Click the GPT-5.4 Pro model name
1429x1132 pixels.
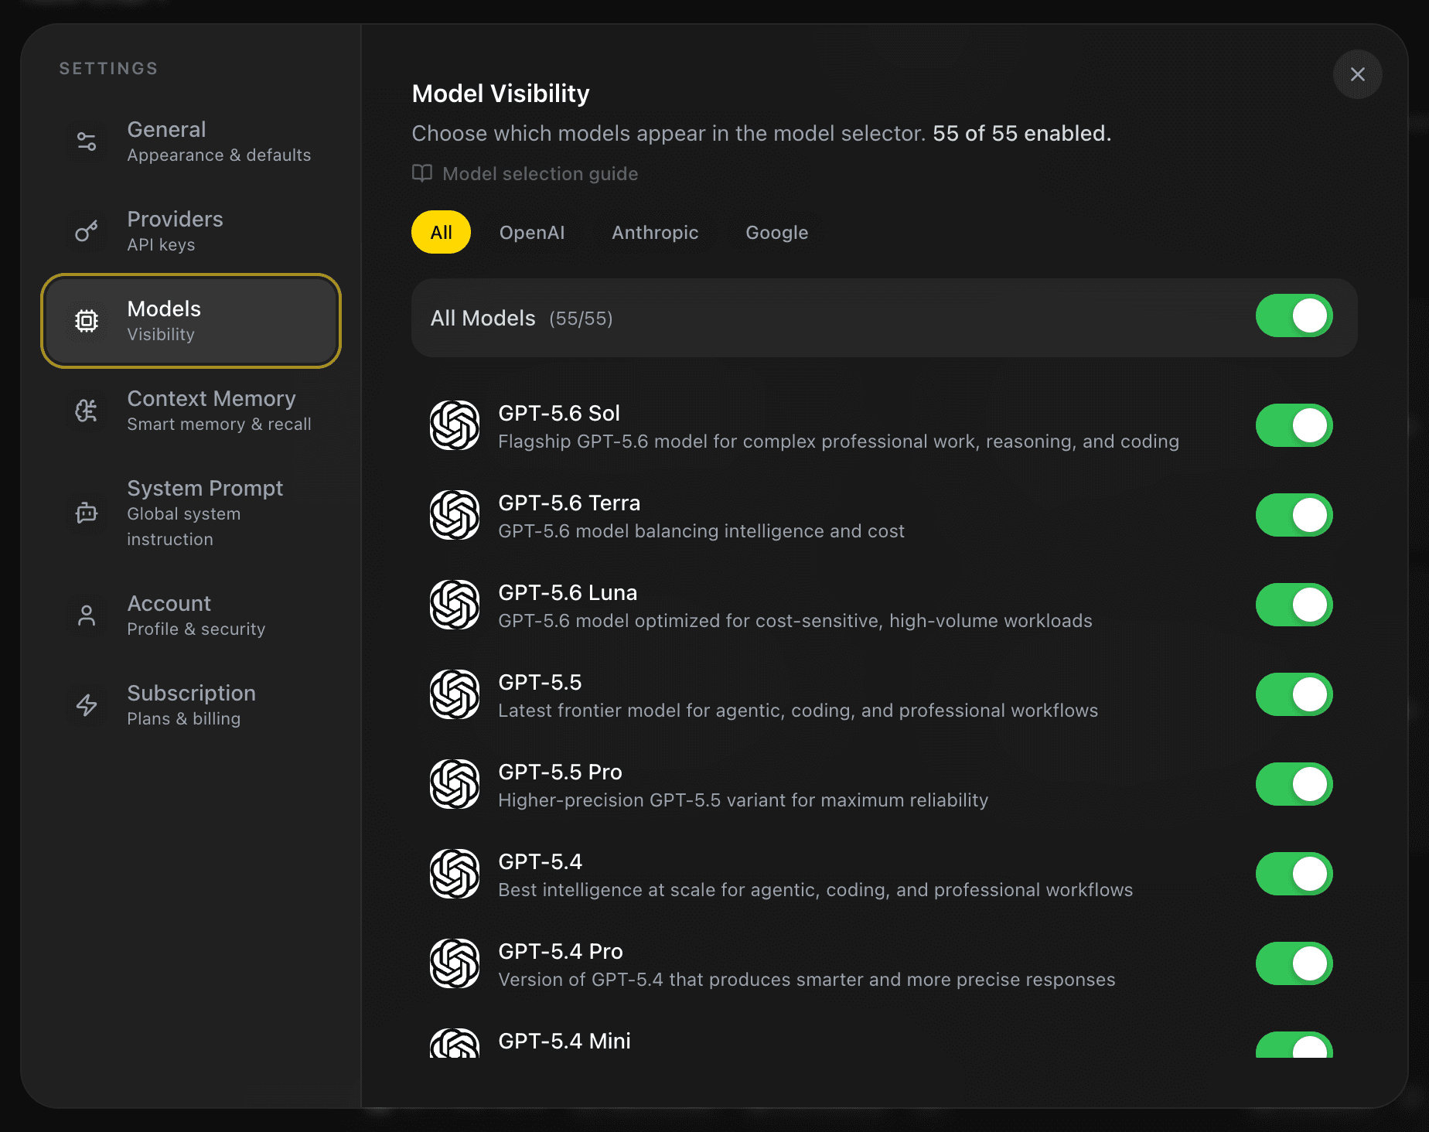pyautogui.click(x=561, y=951)
